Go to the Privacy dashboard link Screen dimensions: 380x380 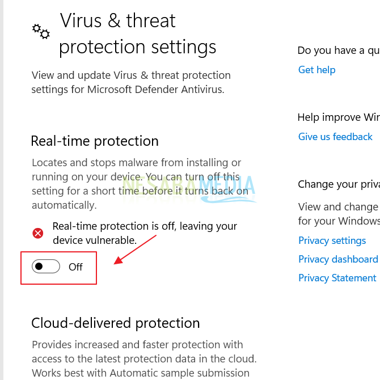[338, 259]
